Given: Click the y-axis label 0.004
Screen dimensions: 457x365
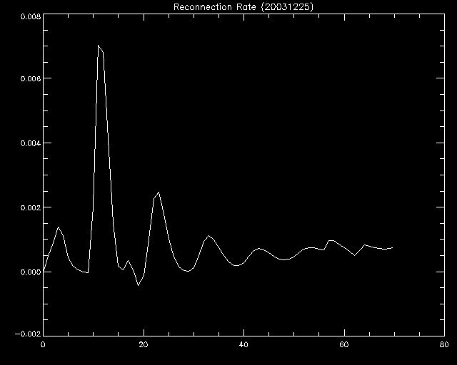Looking at the screenshot, I should pyautogui.click(x=30, y=143).
